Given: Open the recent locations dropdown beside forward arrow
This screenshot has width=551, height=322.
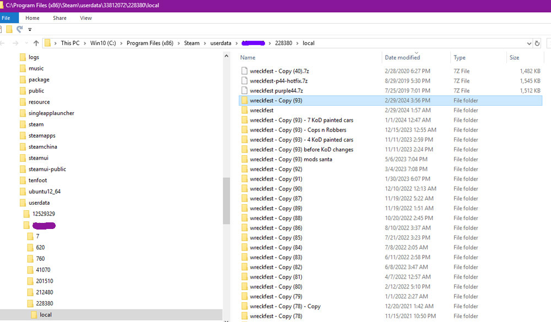Looking at the screenshot, I should [x=26, y=43].
